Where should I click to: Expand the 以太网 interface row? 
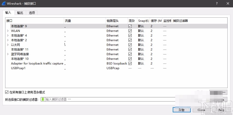tap(8, 45)
